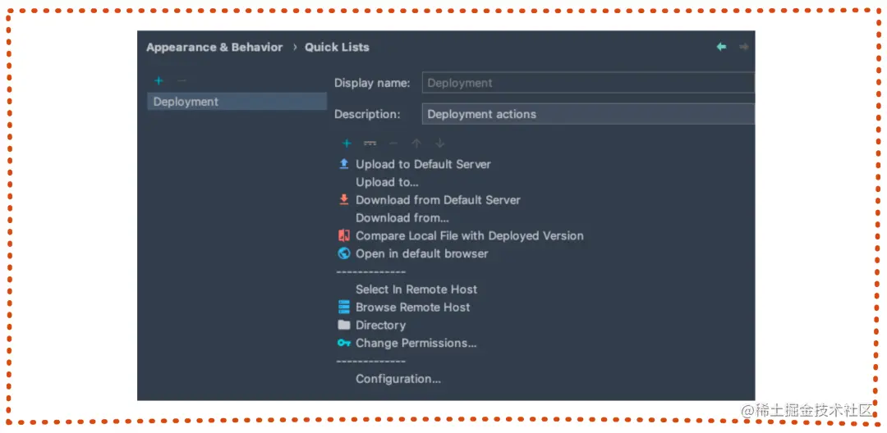Select Change Permissions... action
Viewport: 887px width, 433px height.
416,344
